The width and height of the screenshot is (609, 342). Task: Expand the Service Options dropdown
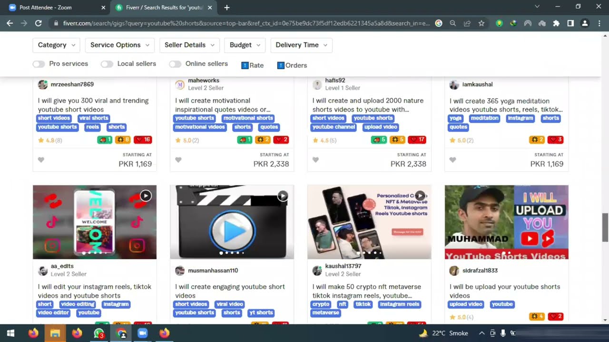click(120, 45)
